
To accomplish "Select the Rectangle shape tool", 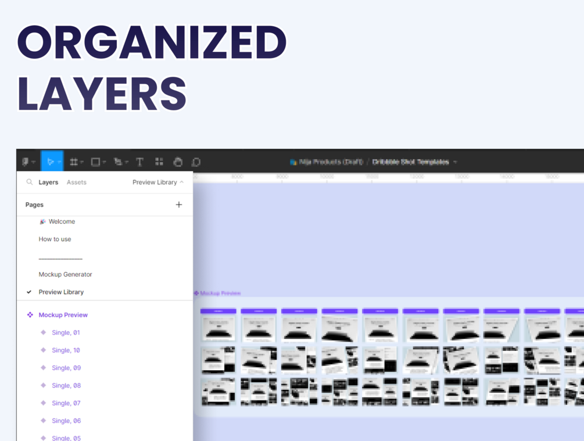I will tap(96, 162).
